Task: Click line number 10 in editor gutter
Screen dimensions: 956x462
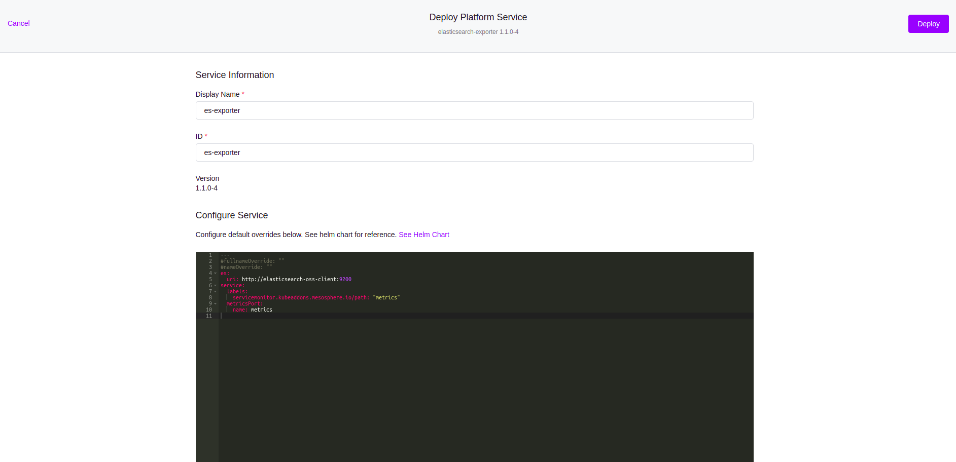Action: coord(209,310)
